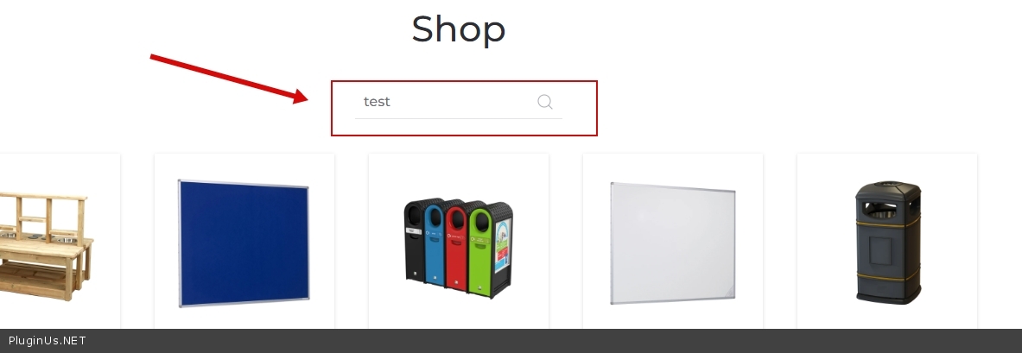Open the blue felt notice board product
This screenshot has height=353, width=1022.
coord(244,243)
